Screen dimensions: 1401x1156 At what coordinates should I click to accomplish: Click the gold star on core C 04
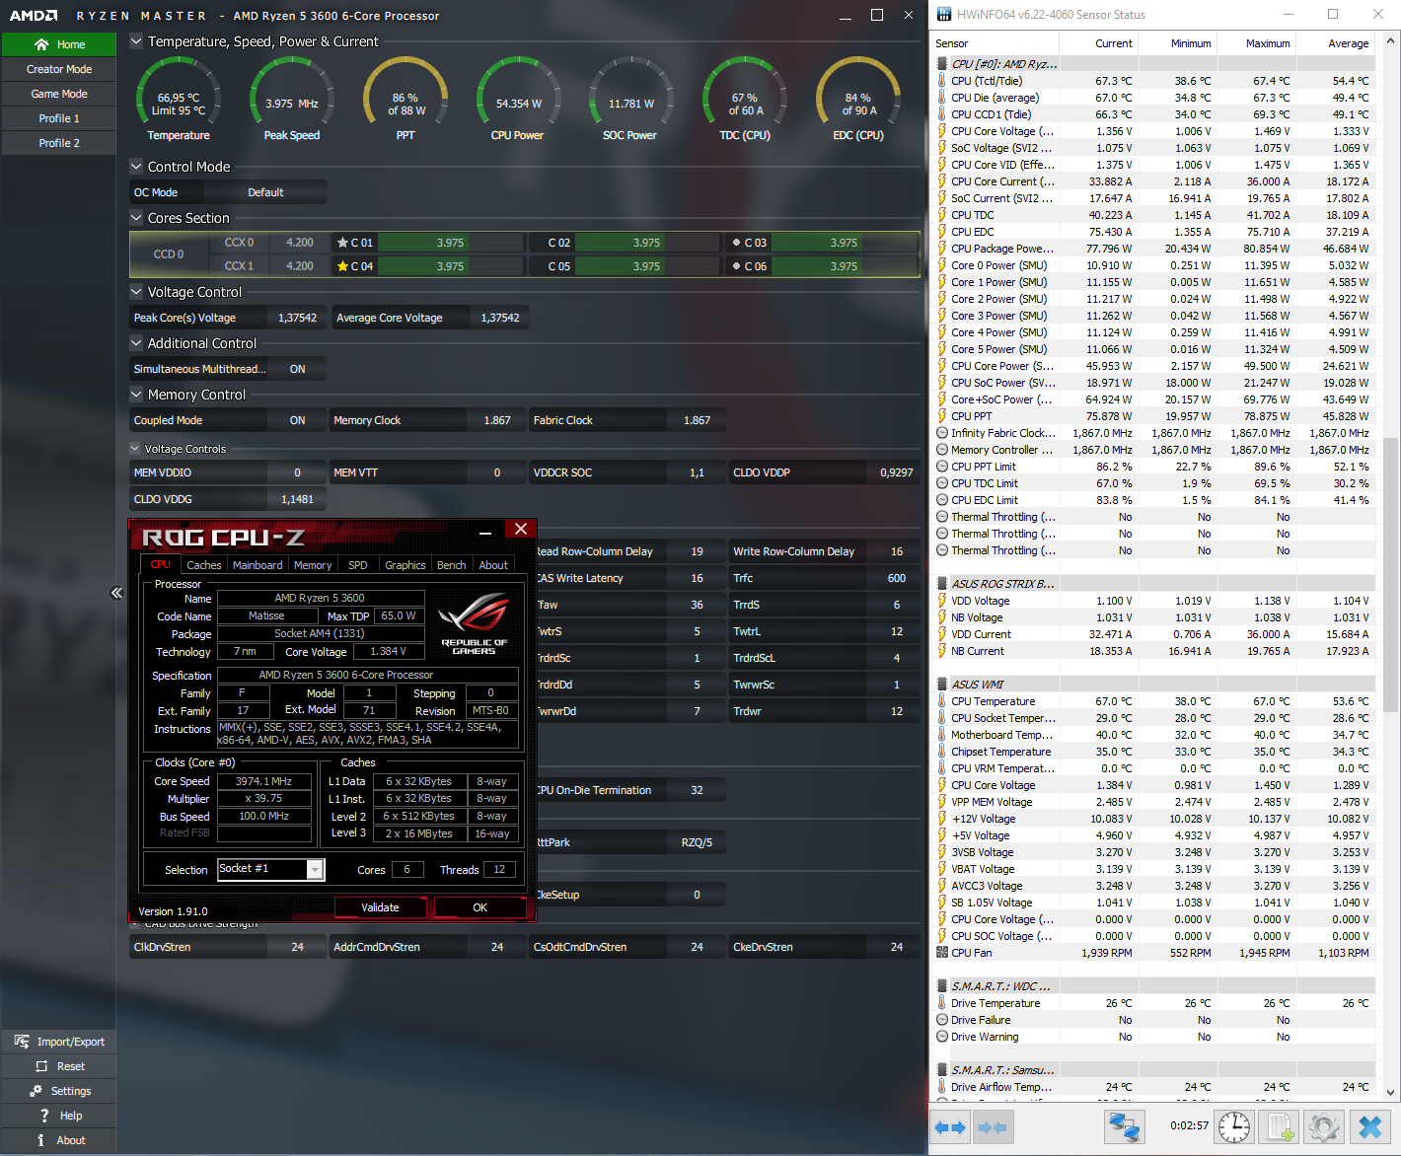[x=342, y=266]
